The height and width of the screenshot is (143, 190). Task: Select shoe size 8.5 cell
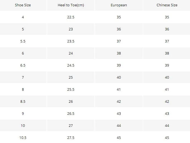click(x=23, y=101)
